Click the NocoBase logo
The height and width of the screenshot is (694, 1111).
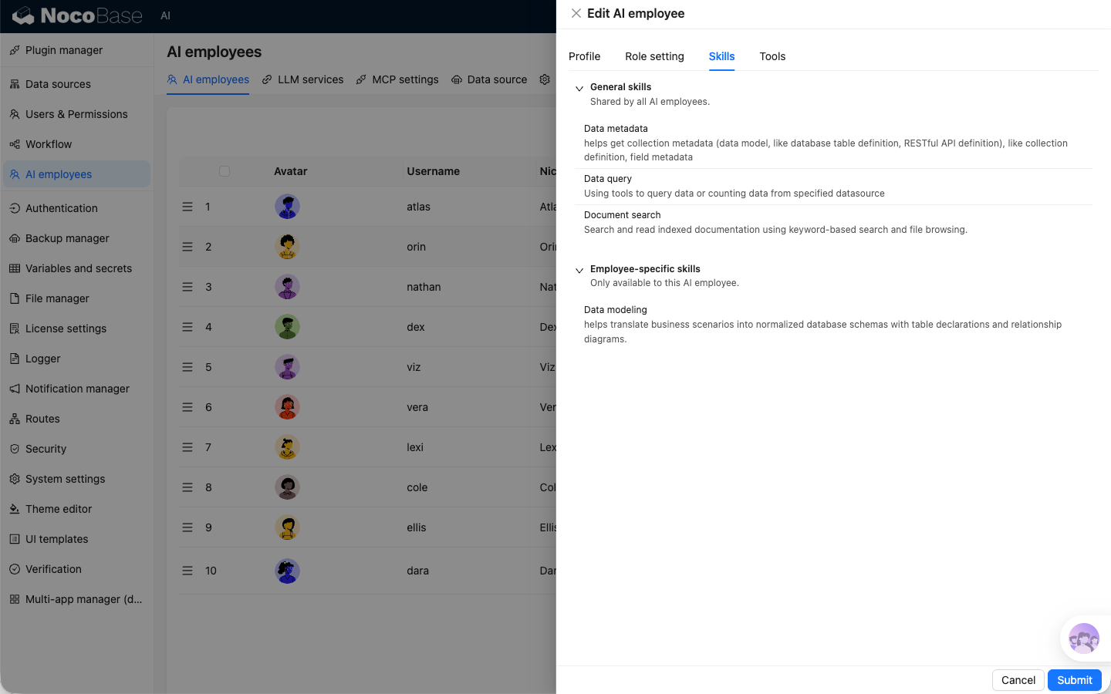coord(77,15)
